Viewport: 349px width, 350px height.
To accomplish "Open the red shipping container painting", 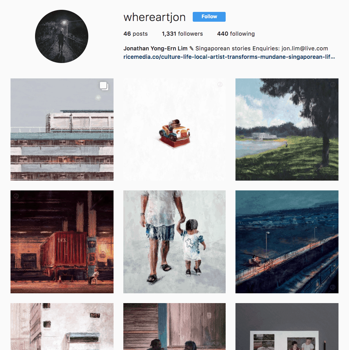I will point(62,242).
